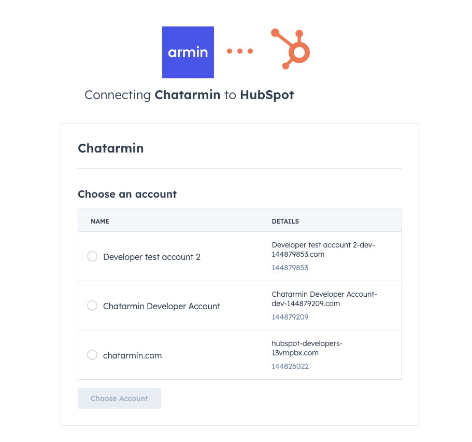Screen dimensions: 472x442
Task: Click the Connecting Chatarmin to HubSpot title
Action: click(x=189, y=95)
